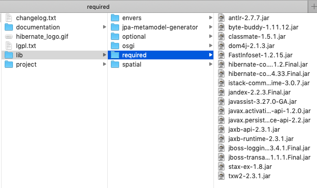Select jandex-2.2.3.Final.jar file name
This screenshot has width=317, height=188.
[x=260, y=92]
